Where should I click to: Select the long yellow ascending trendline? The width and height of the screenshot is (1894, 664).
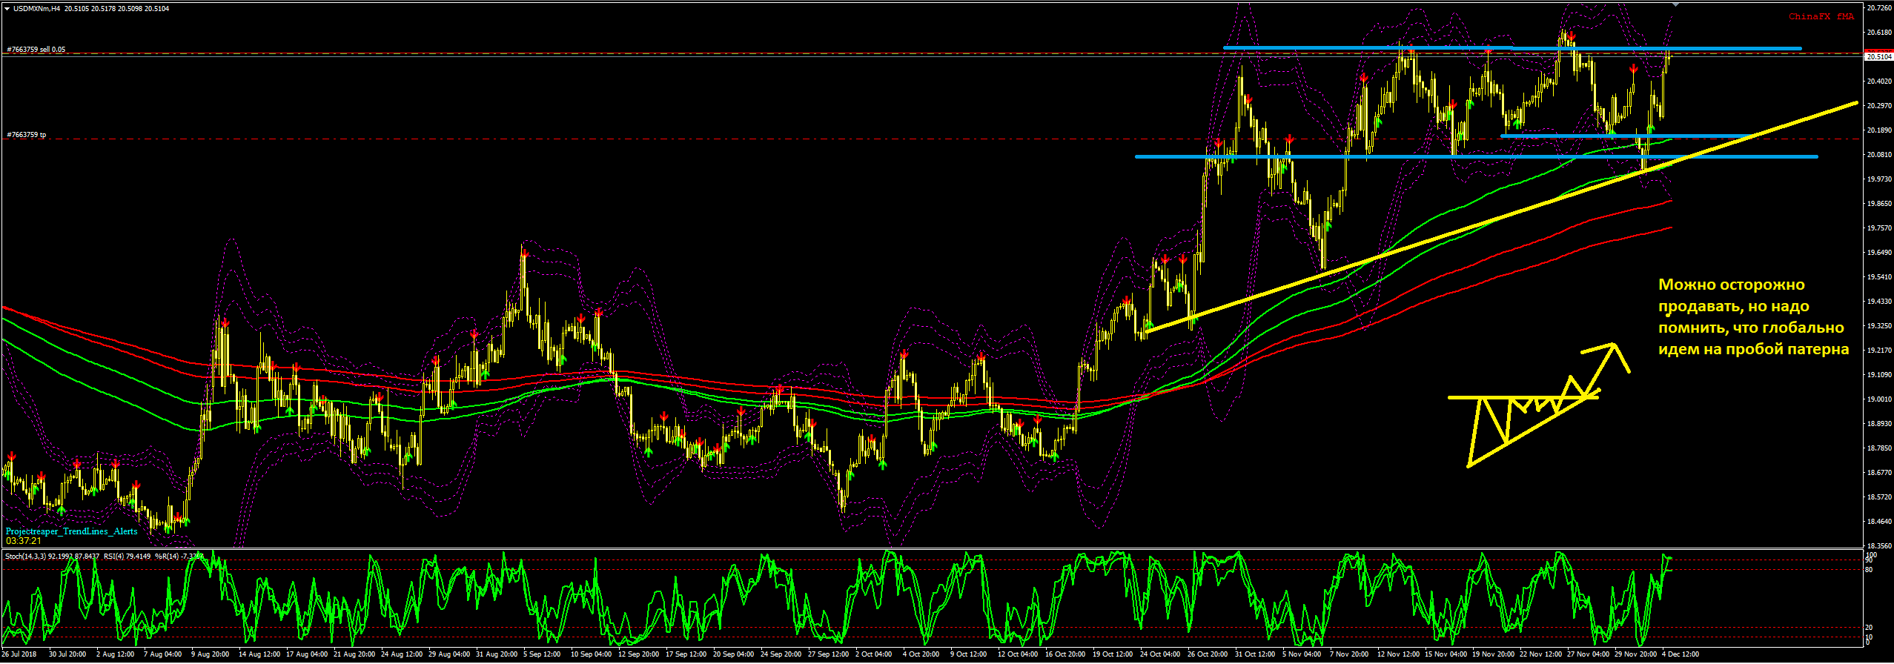1501,216
